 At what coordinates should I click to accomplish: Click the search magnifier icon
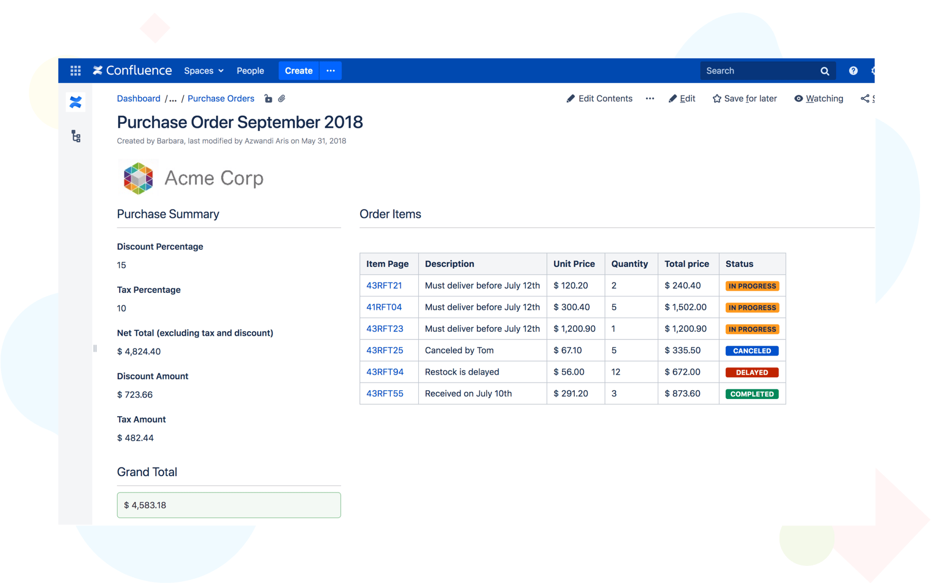pos(825,71)
